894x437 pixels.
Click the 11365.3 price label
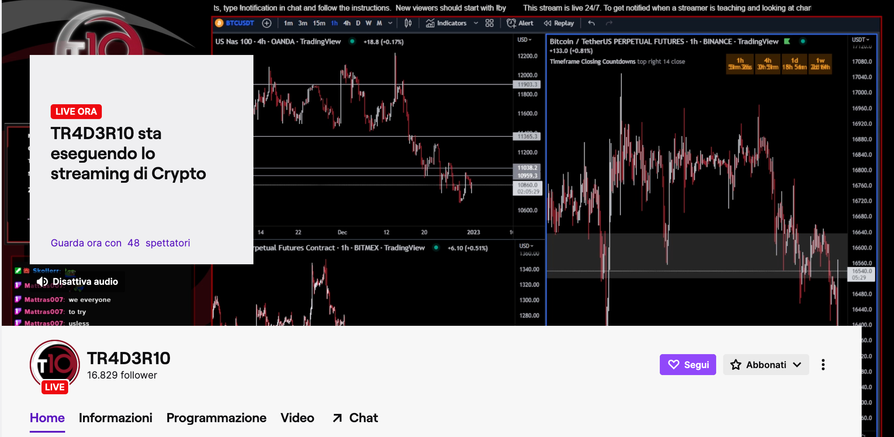pyautogui.click(x=527, y=137)
